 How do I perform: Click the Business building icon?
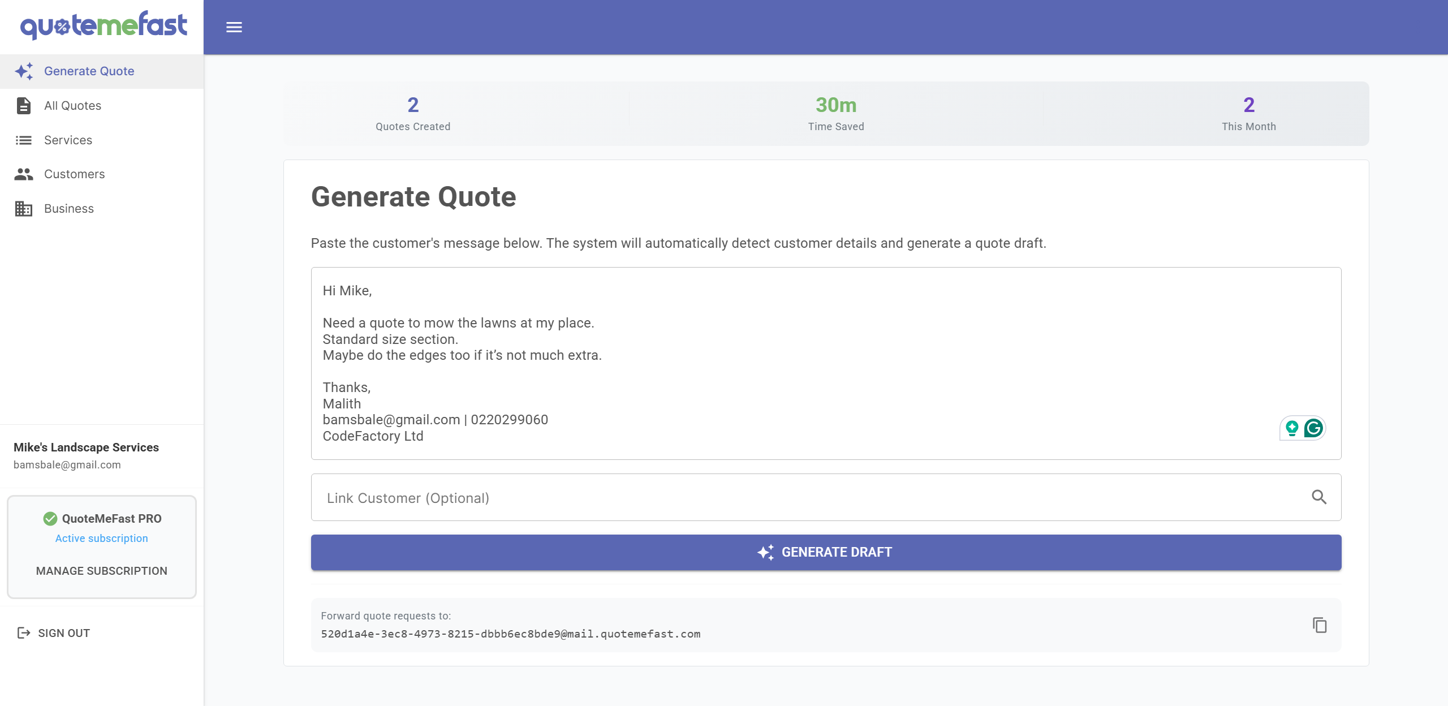[24, 209]
